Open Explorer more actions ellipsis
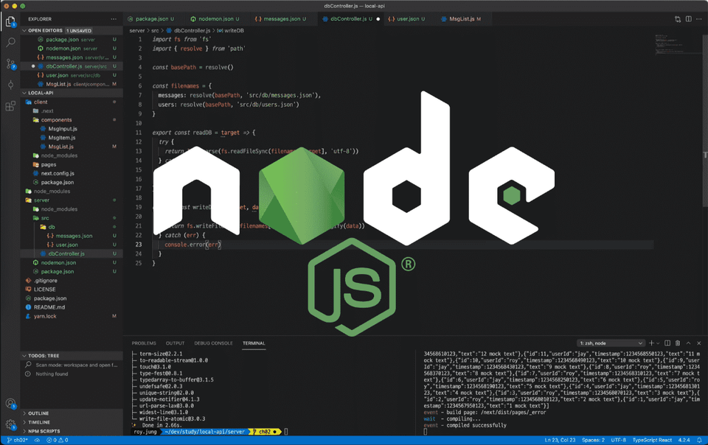Screen dimensions: 708x445 114,19
